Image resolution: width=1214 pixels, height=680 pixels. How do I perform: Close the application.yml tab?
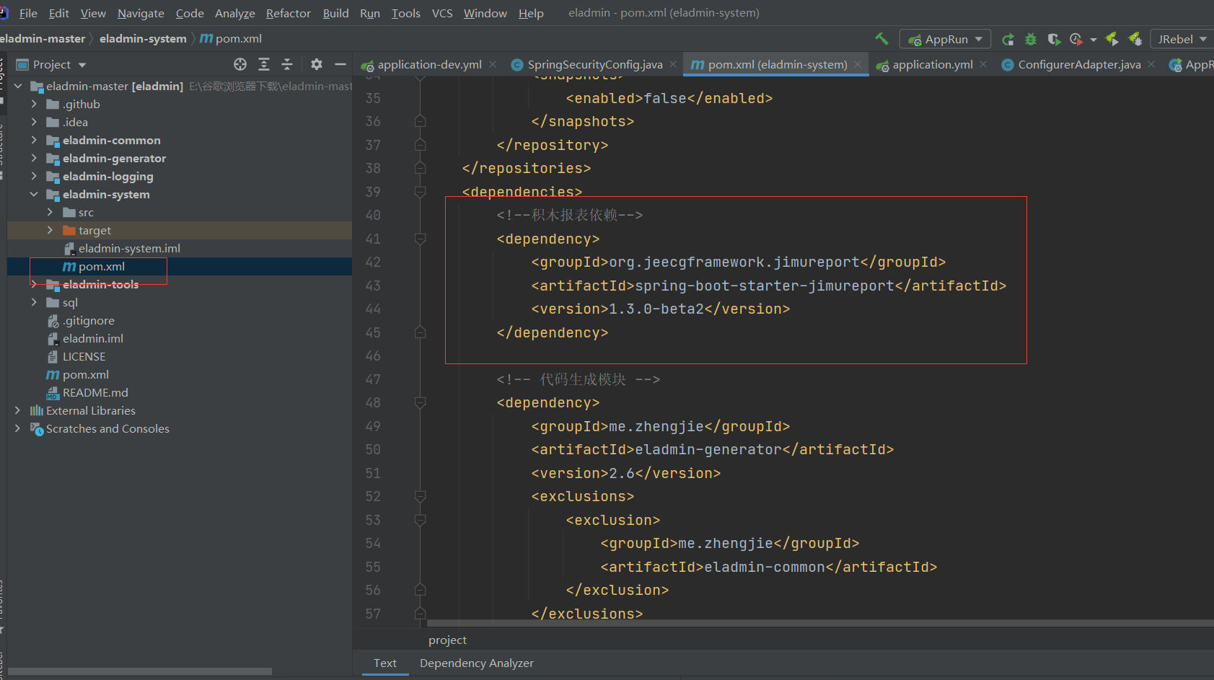[983, 64]
